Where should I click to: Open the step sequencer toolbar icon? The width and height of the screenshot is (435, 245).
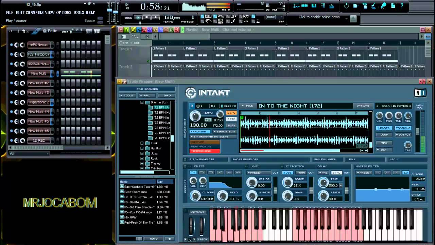pos(304,6)
